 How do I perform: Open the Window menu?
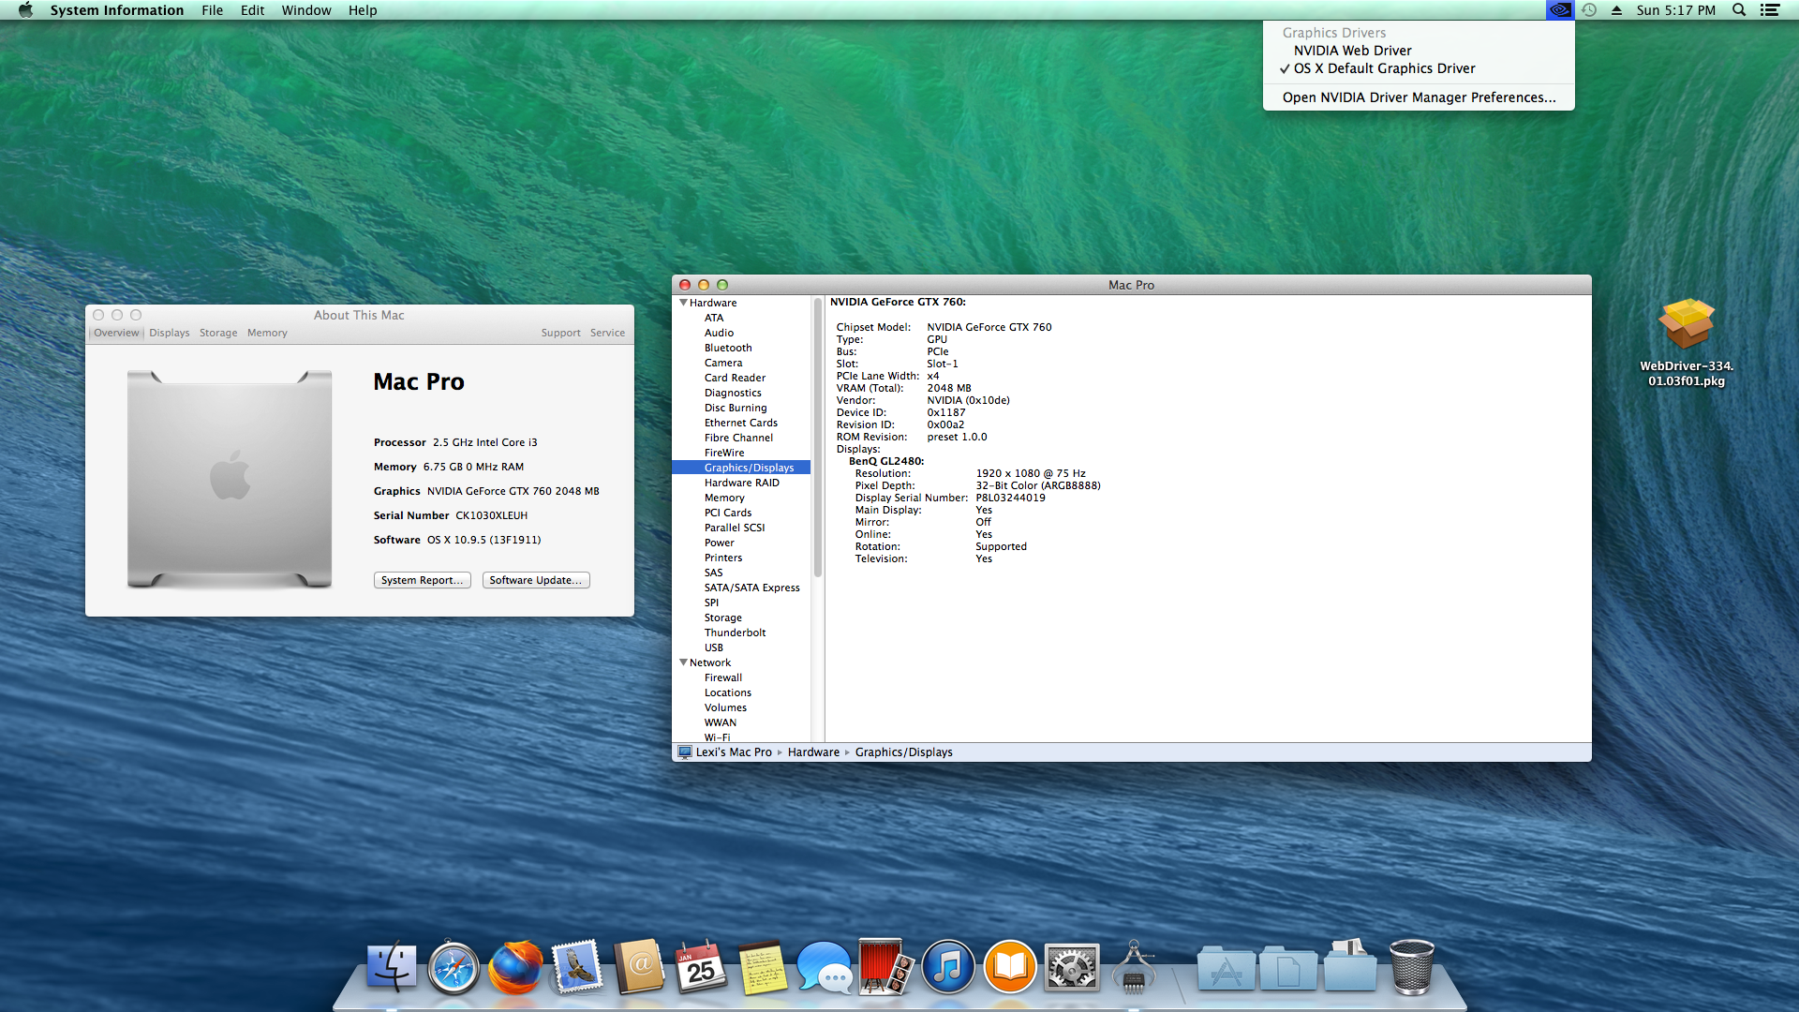(306, 10)
